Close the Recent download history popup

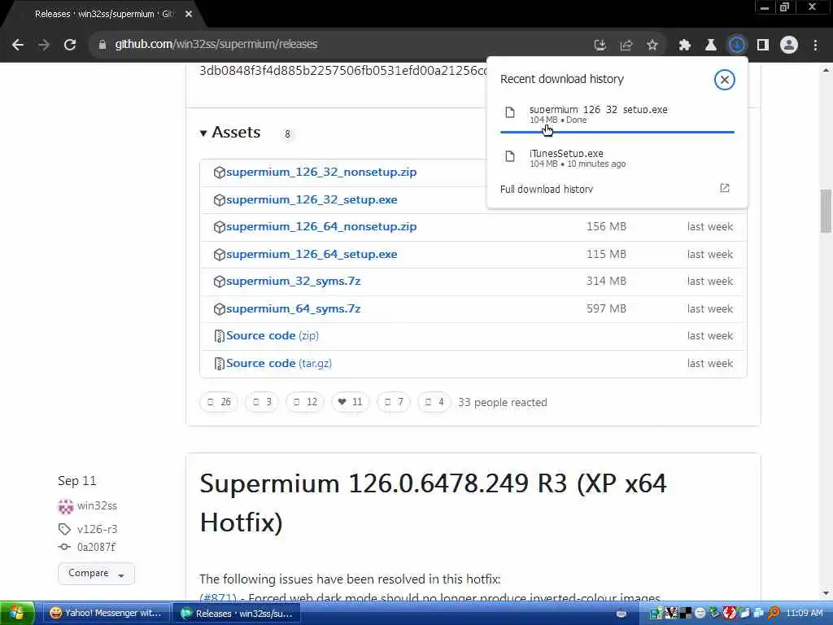[724, 80]
